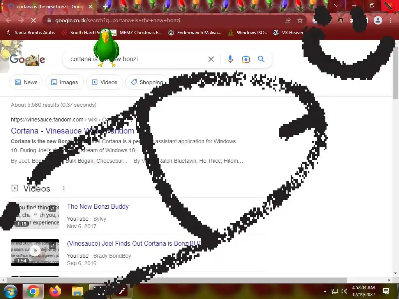This screenshot has width=399, height=299.
Task: Open Chrome three-dot menu
Action: [390, 20]
